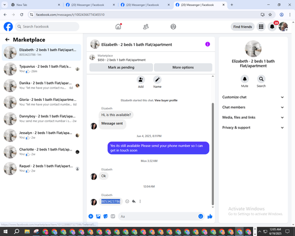Open conversation info purple icon
Screen dimensions: 295x236
pos(208,44)
